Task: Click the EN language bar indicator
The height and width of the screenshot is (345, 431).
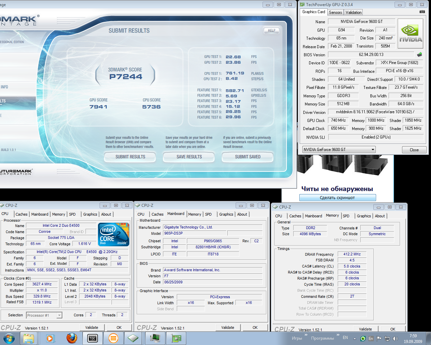Action: click(345, 338)
